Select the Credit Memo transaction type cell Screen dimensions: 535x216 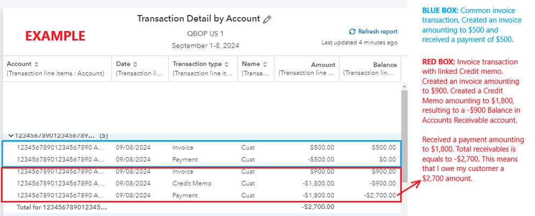192,183
